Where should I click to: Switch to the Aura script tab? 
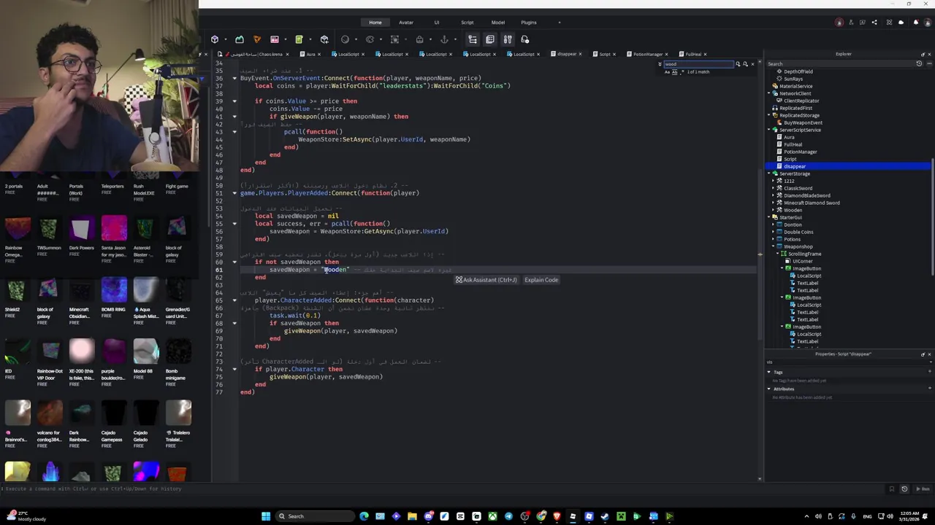point(310,54)
